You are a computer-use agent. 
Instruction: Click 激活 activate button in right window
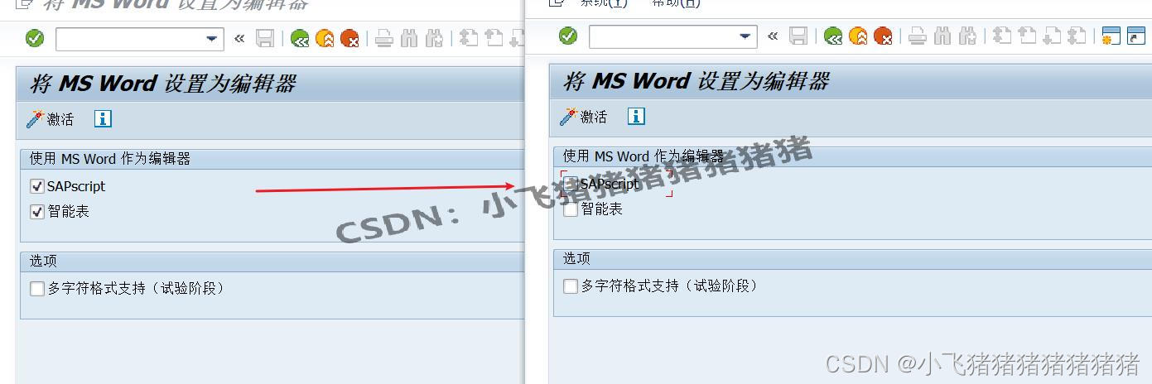[584, 117]
